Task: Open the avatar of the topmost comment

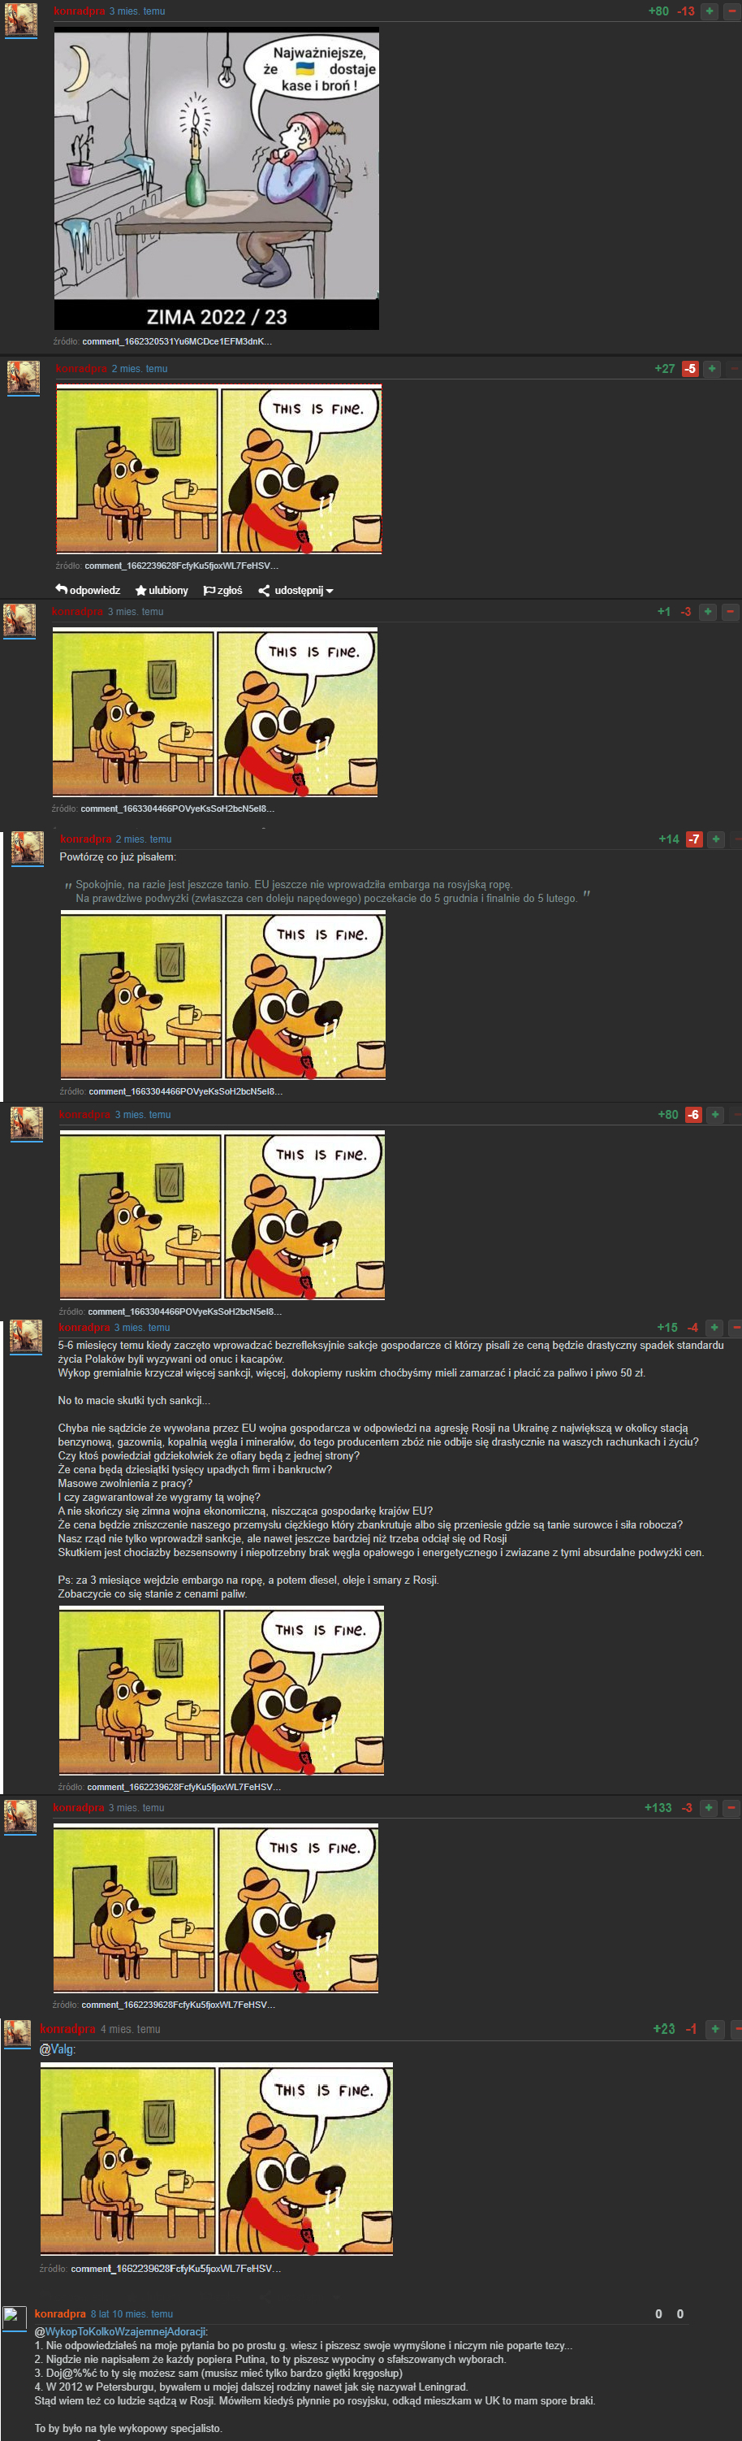Action: (21, 19)
